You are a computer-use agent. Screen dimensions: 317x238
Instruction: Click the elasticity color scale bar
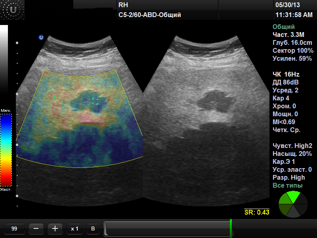[x=6, y=150]
